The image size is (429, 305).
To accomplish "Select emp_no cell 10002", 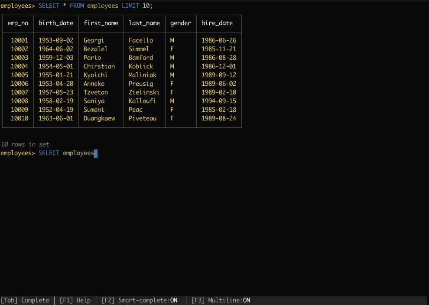I will point(19,49).
